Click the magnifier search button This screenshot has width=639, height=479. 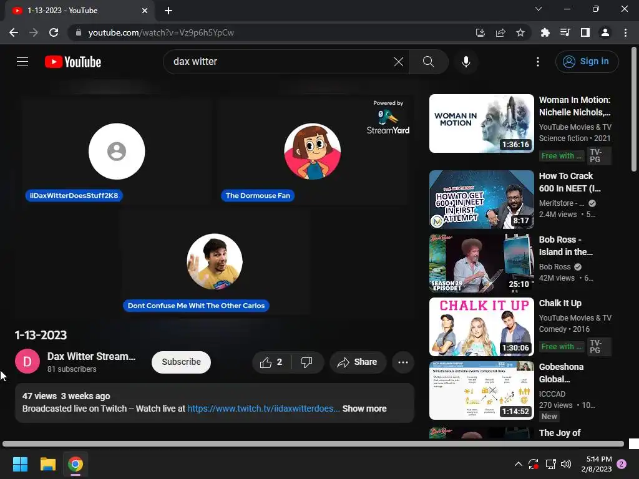coord(428,62)
